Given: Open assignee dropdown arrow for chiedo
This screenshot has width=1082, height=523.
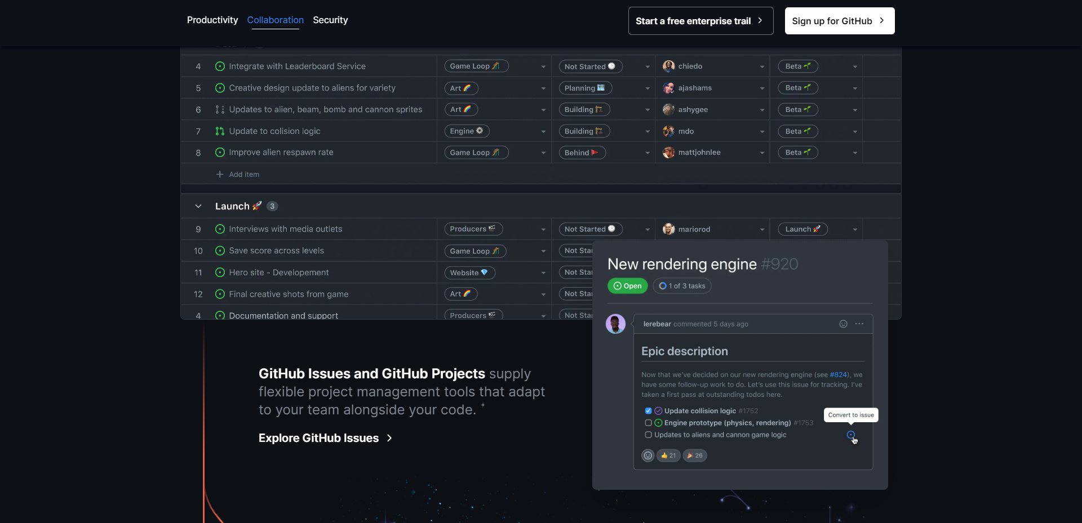Looking at the screenshot, I should [x=762, y=67].
